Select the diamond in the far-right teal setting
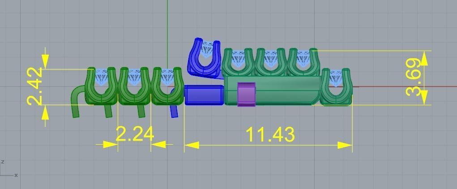 pyautogui.click(x=336, y=78)
